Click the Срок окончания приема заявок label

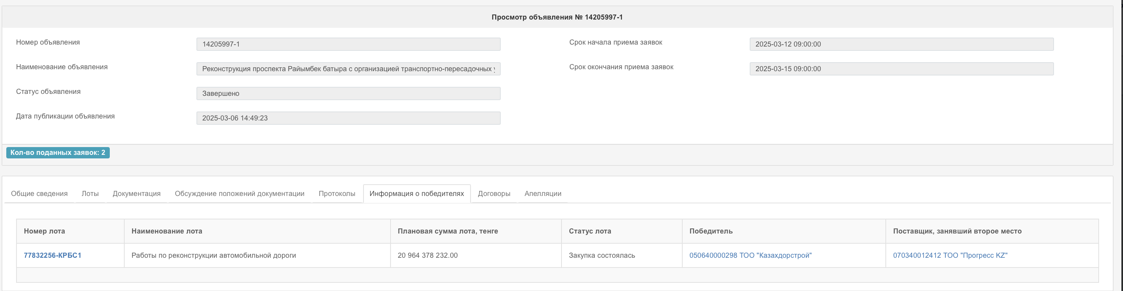click(621, 67)
